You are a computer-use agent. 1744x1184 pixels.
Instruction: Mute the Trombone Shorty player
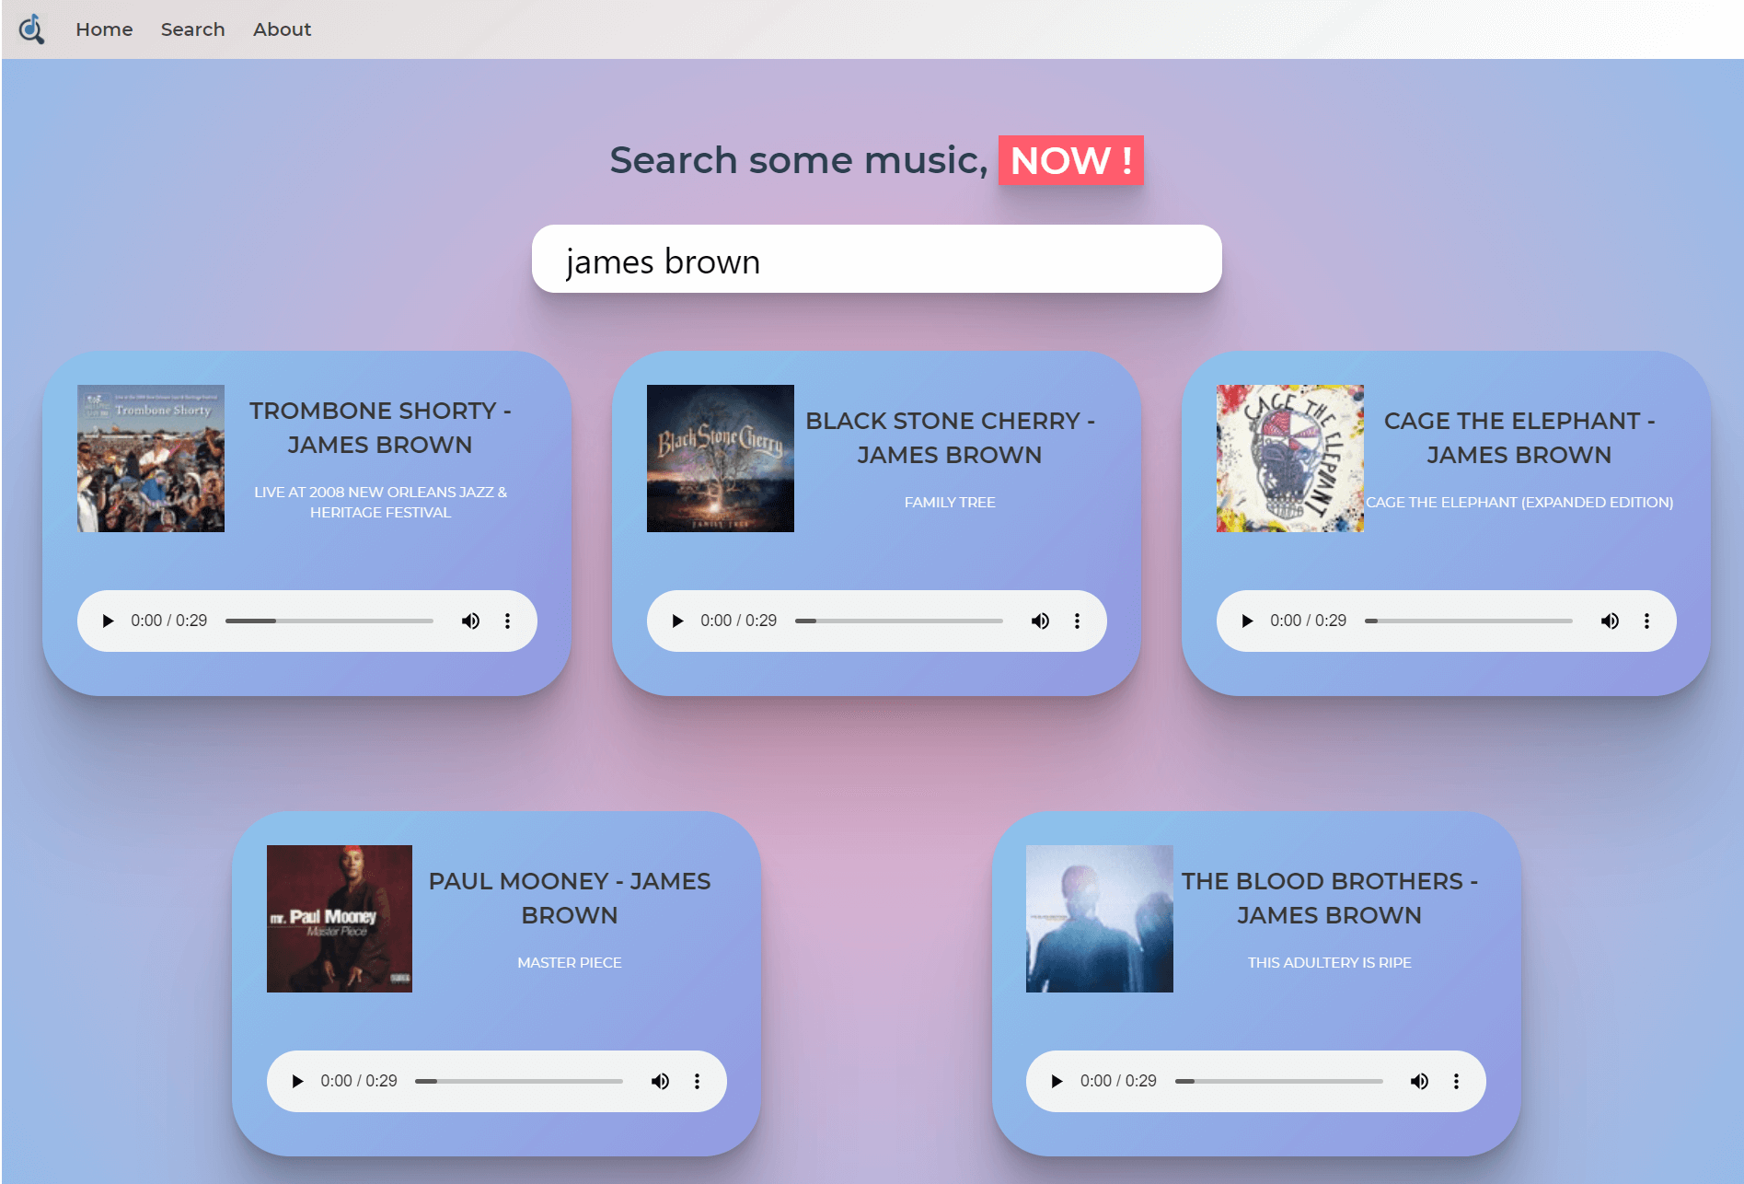click(x=470, y=621)
